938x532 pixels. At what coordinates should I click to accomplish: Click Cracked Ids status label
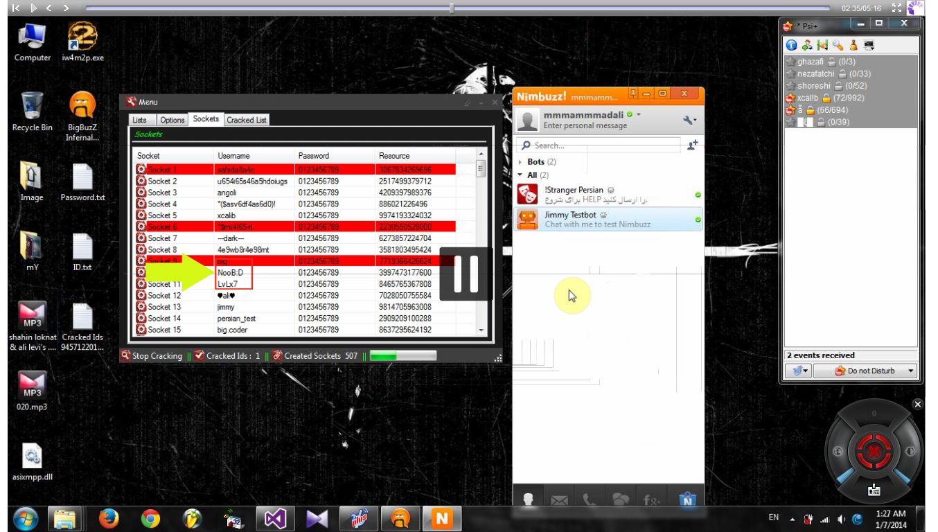(x=227, y=356)
